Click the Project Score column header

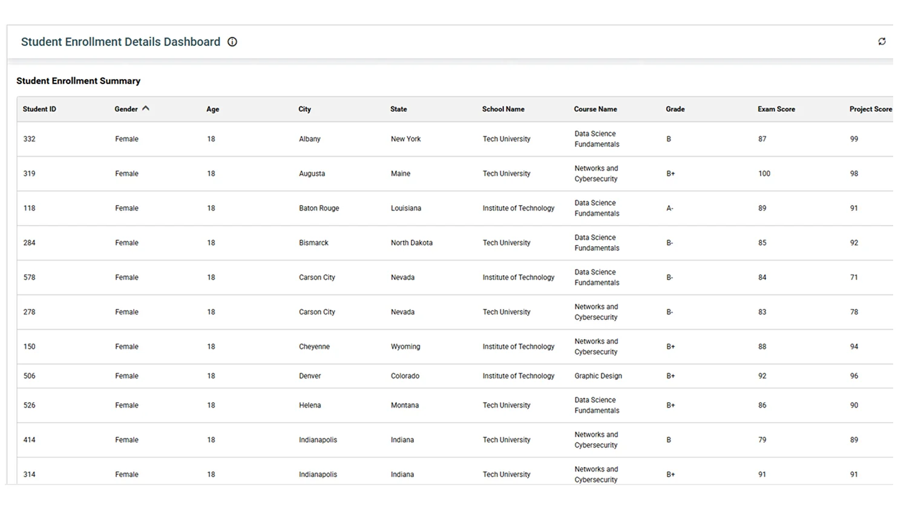click(x=870, y=109)
